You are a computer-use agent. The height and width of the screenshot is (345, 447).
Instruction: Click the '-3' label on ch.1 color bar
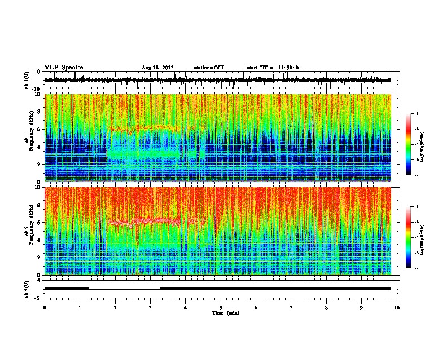coord(416,113)
